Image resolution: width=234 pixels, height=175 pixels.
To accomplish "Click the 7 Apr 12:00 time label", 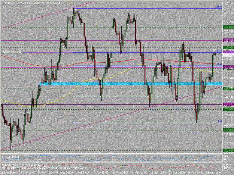I will click(x=101, y=173).
